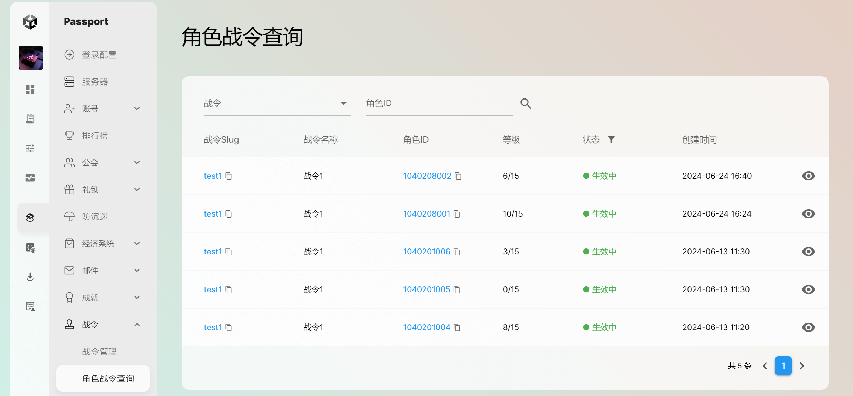This screenshot has width=853, height=396.
Task: Click the Unity cube logo
Action: coord(30,22)
